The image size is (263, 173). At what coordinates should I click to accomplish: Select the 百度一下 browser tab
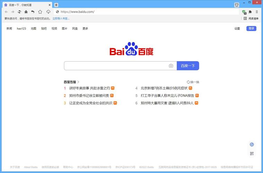27,5
